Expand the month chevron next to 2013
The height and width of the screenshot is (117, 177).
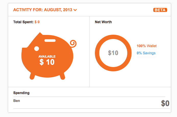click(75, 10)
